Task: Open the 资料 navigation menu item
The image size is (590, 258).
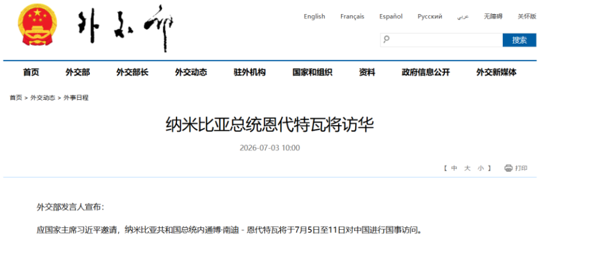Action: pyautogui.click(x=367, y=72)
